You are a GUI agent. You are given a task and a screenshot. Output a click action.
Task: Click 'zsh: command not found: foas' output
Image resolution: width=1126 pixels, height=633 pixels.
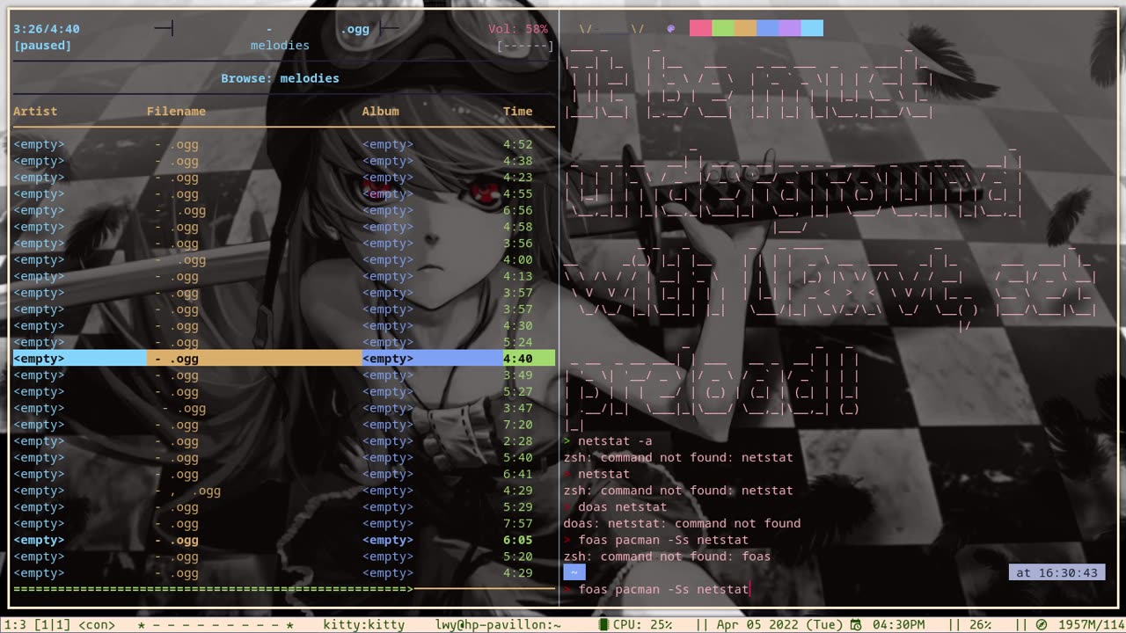667,557
